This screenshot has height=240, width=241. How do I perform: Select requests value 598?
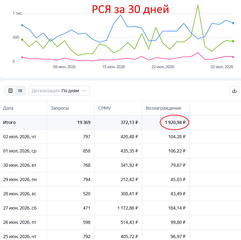87,223
